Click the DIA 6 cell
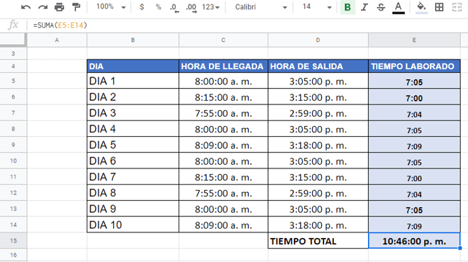 [133, 161]
